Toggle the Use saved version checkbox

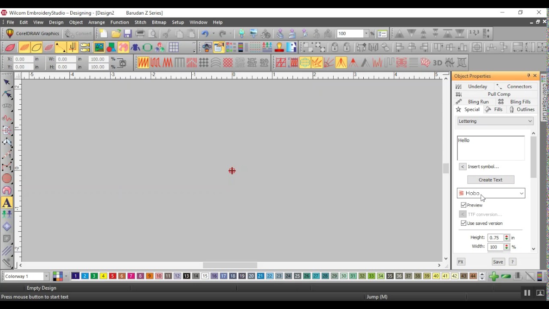tap(464, 223)
